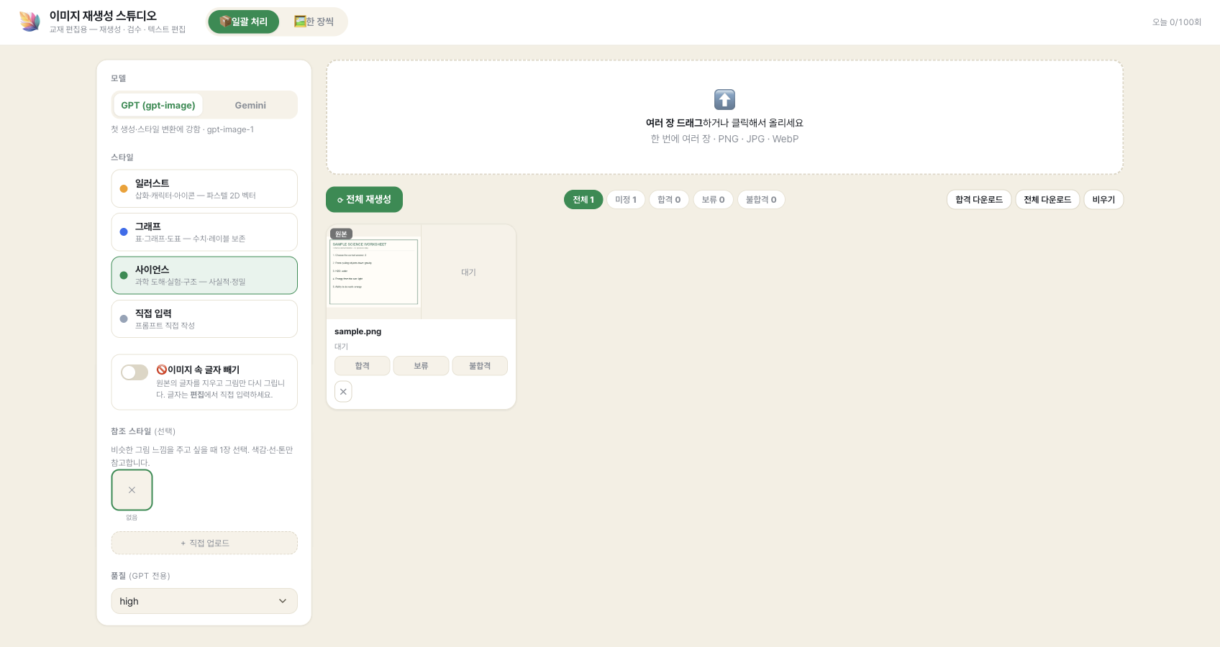Viewport: 1220px width, 647px height.
Task: Click the 이미지 재생성 스튜디오 title
Action: pyautogui.click(x=103, y=16)
